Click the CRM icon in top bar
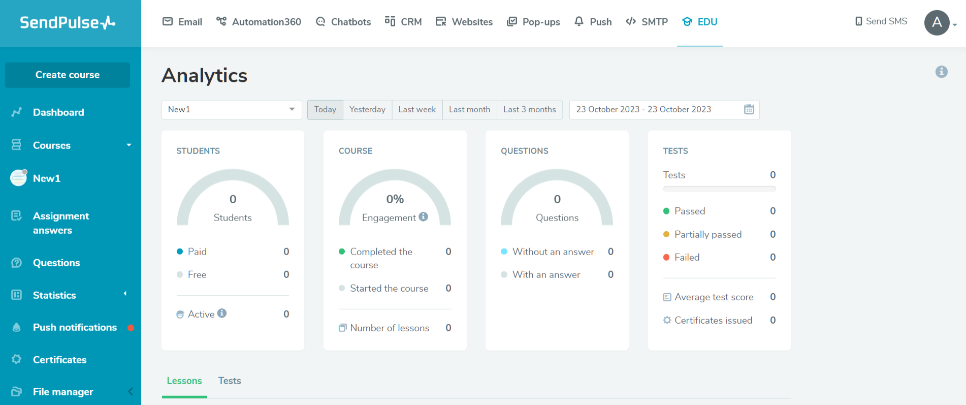Viewport: 966px width, 405px height. point(390,21)
